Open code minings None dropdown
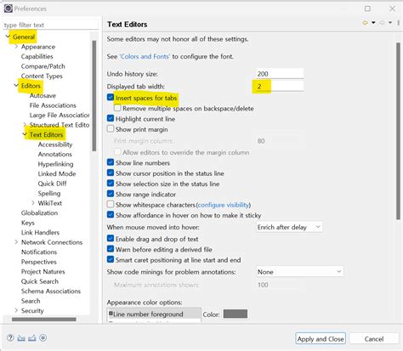Viewport: 403px width, 351px height. tap(300, 272)
